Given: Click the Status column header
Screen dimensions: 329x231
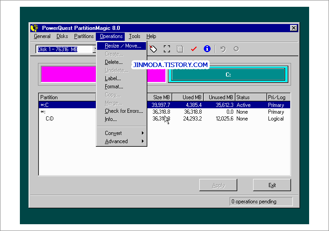Looking at the screenshot, I should tap(251, 97).
